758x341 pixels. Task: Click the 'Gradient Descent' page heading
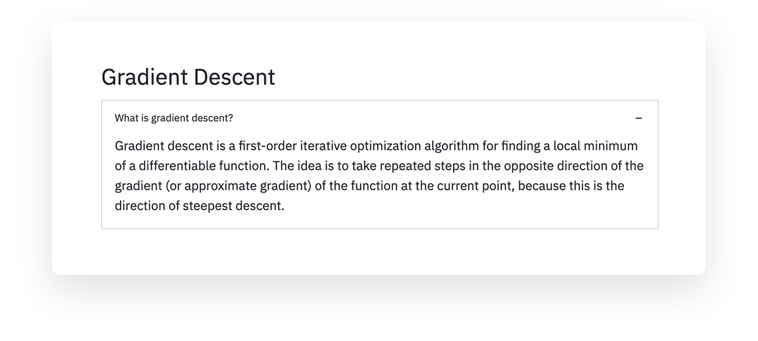pos(188,78)
